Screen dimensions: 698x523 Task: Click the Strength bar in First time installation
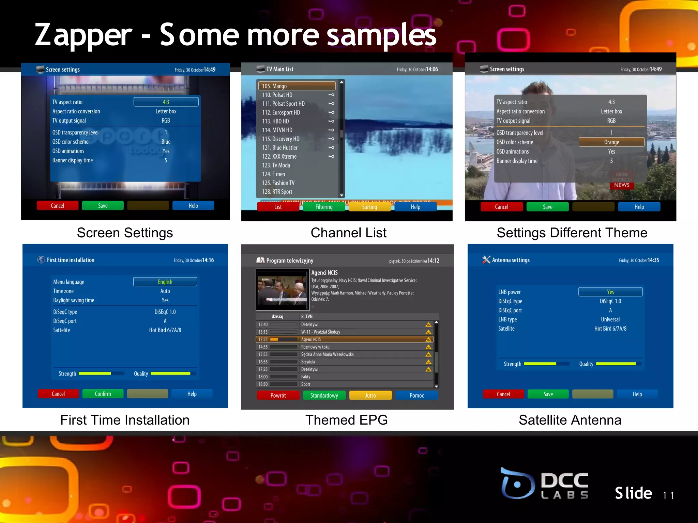tap(102, 374)
